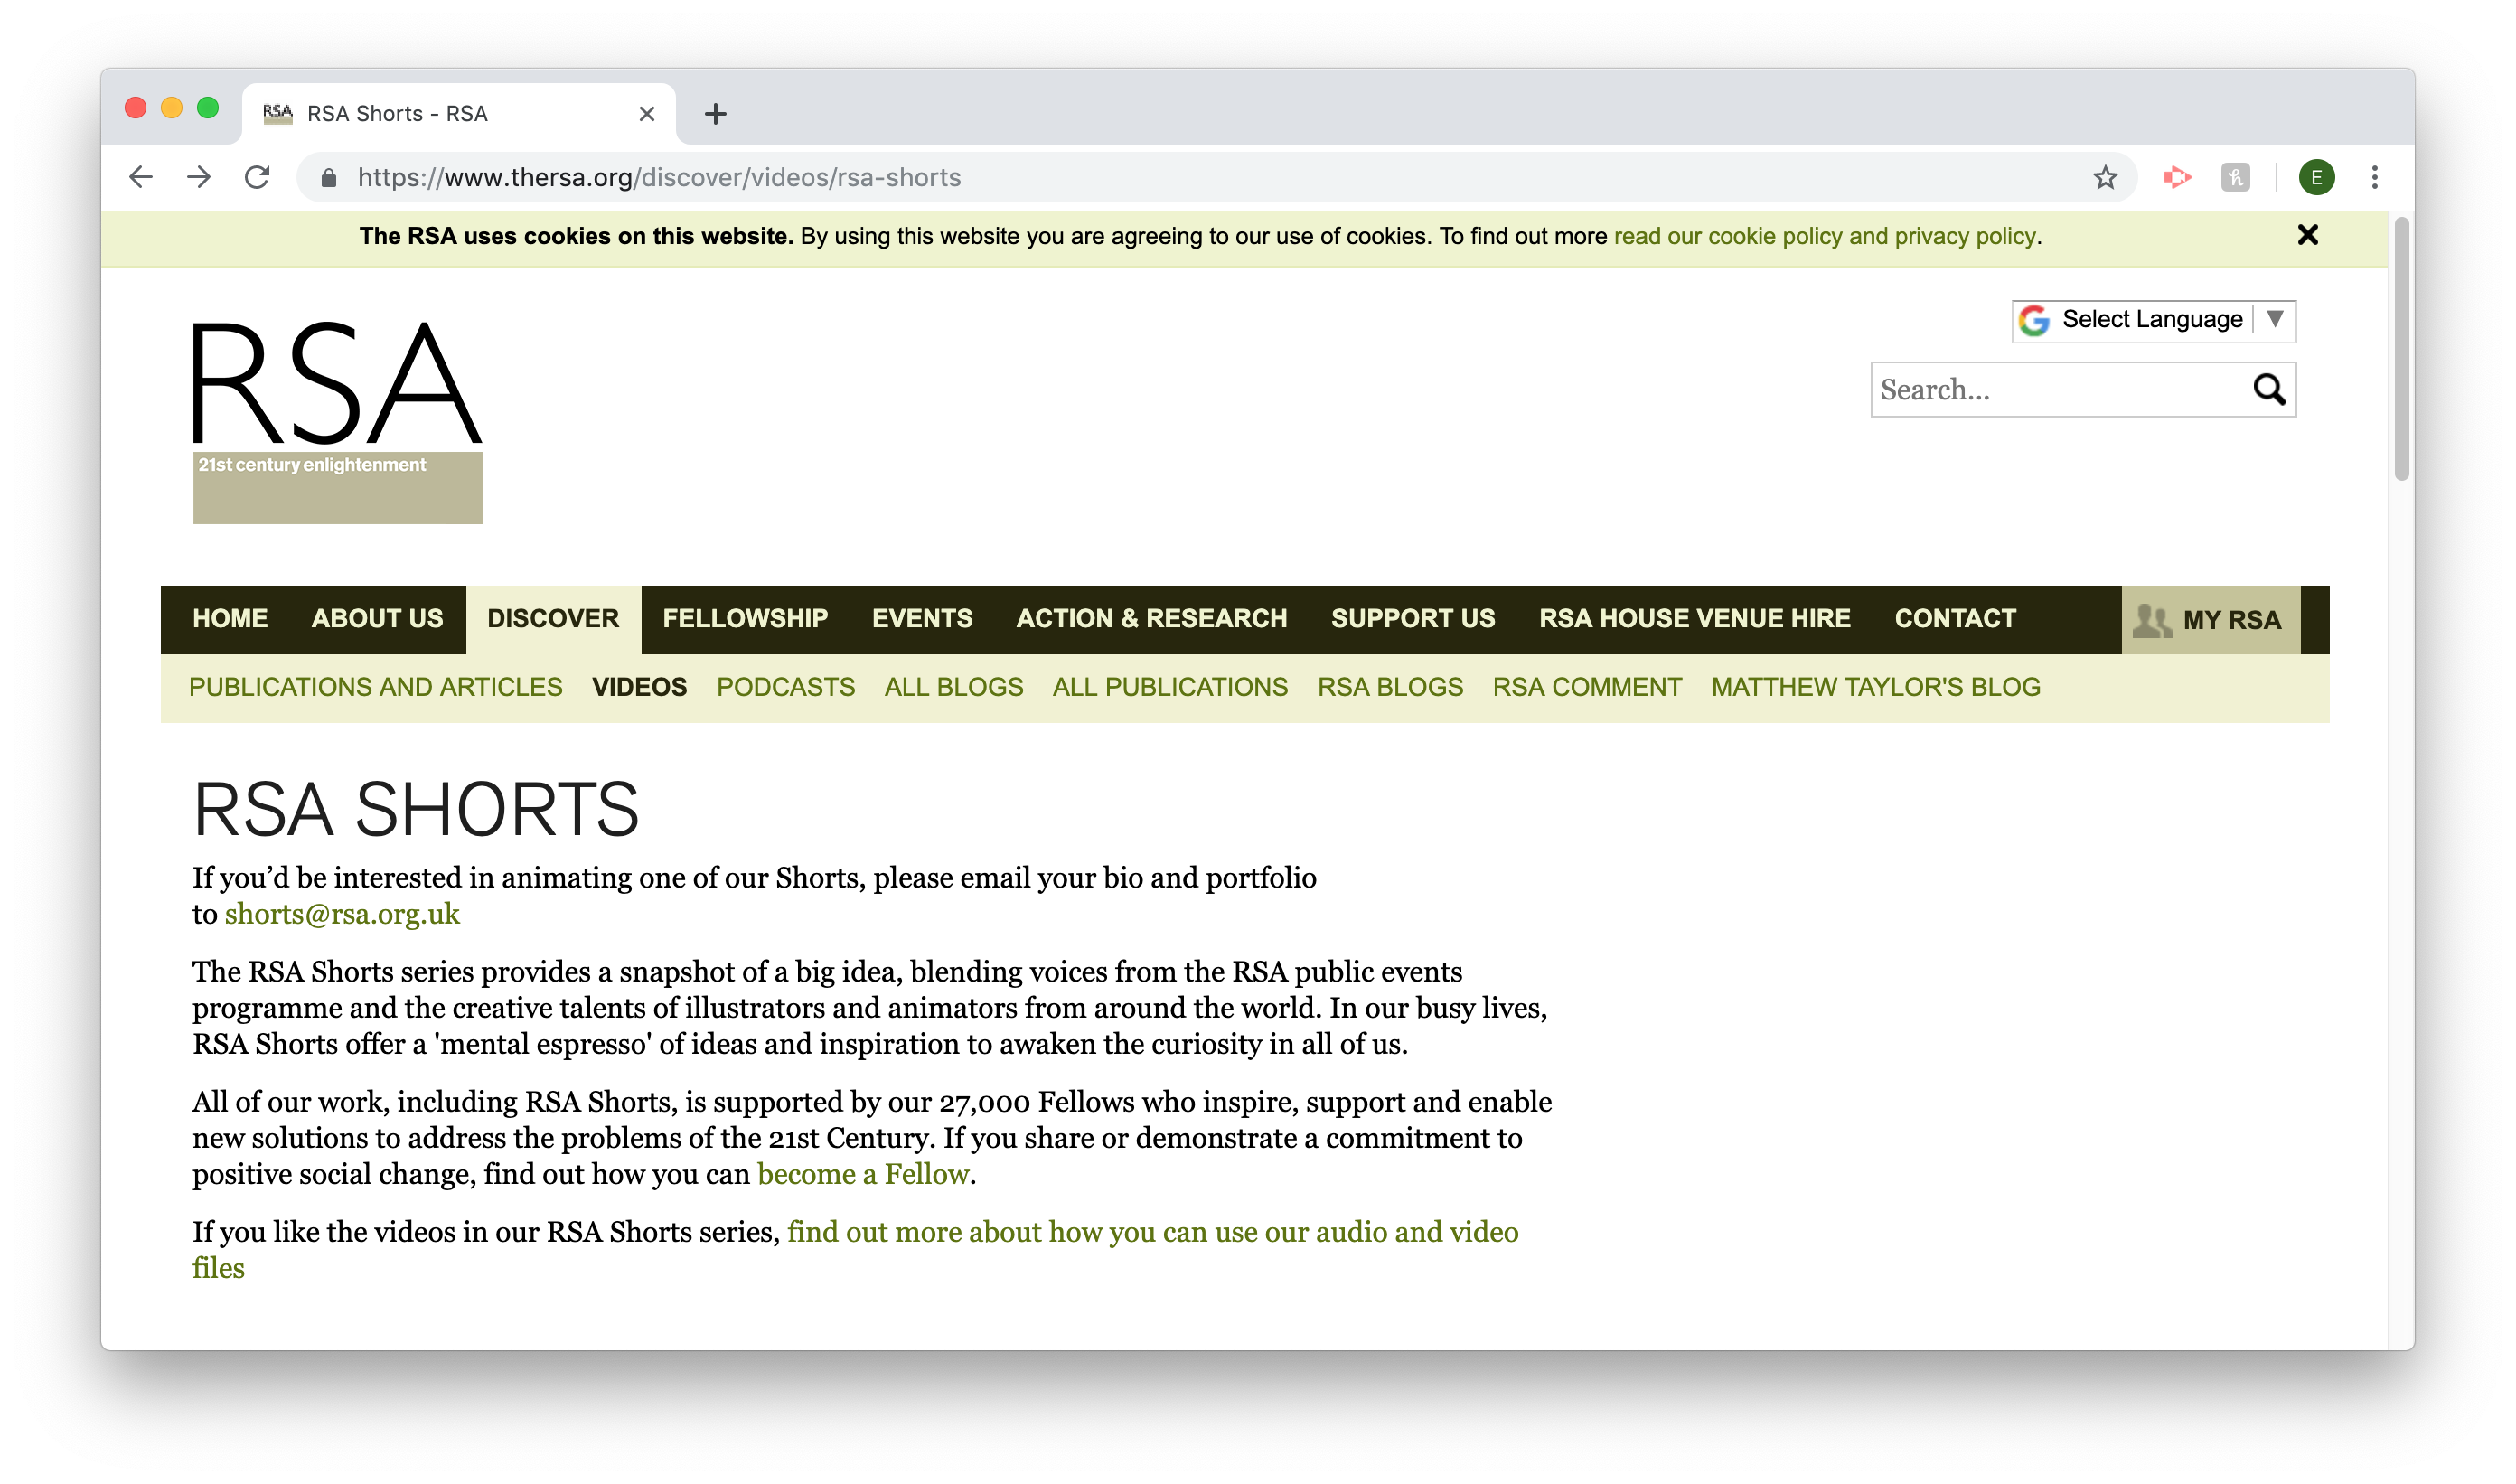Click the search magnifier icon
The image size is (2516, 1484).
click(2269, 389)
